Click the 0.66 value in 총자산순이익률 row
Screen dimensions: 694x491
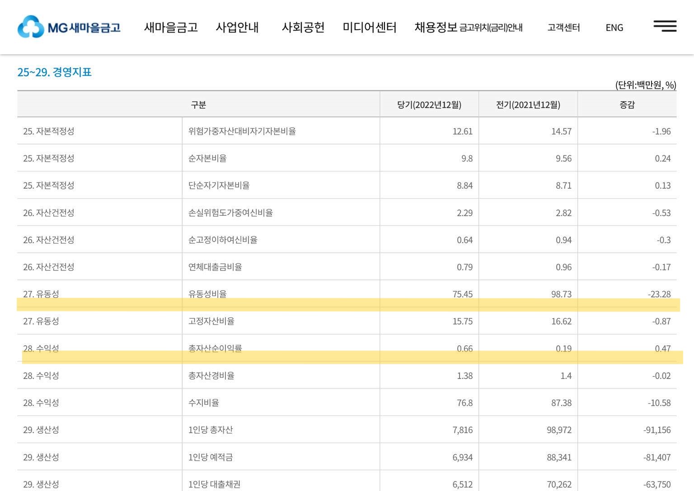point(465,348)
